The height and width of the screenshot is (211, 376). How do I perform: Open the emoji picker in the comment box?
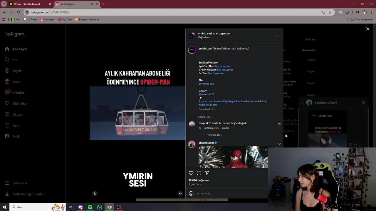[191, 193]
